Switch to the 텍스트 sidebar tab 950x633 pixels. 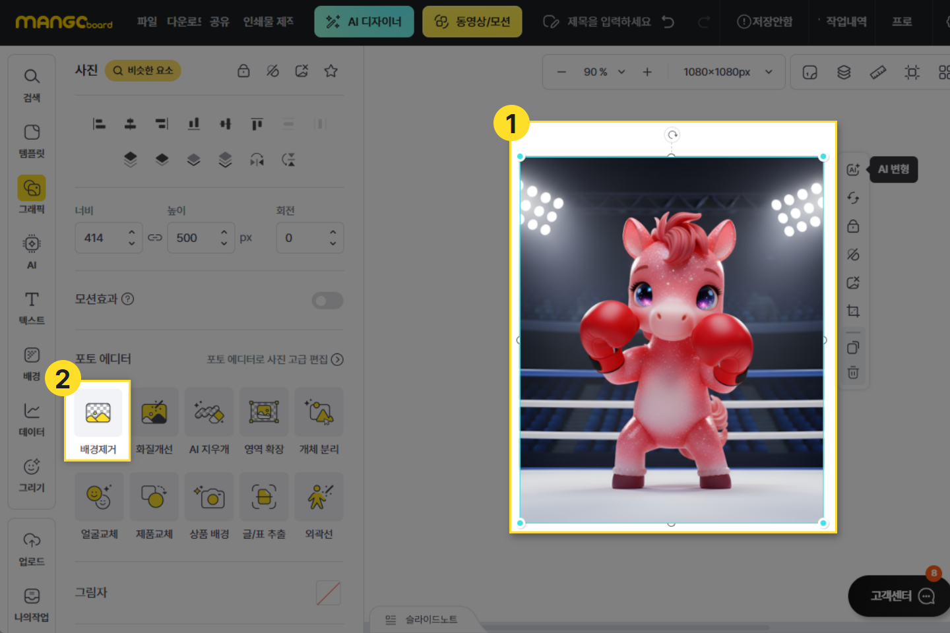[x=32, y=308]
